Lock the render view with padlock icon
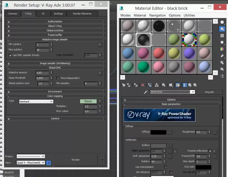Viewport: 228px width, 177px height. click(x=49, y=162)
